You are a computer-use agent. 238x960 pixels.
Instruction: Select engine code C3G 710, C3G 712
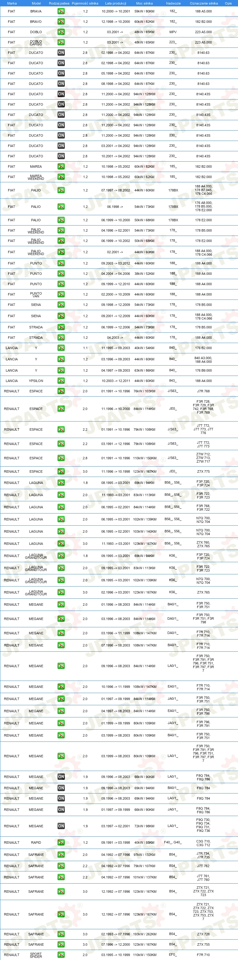click(203, 843)
